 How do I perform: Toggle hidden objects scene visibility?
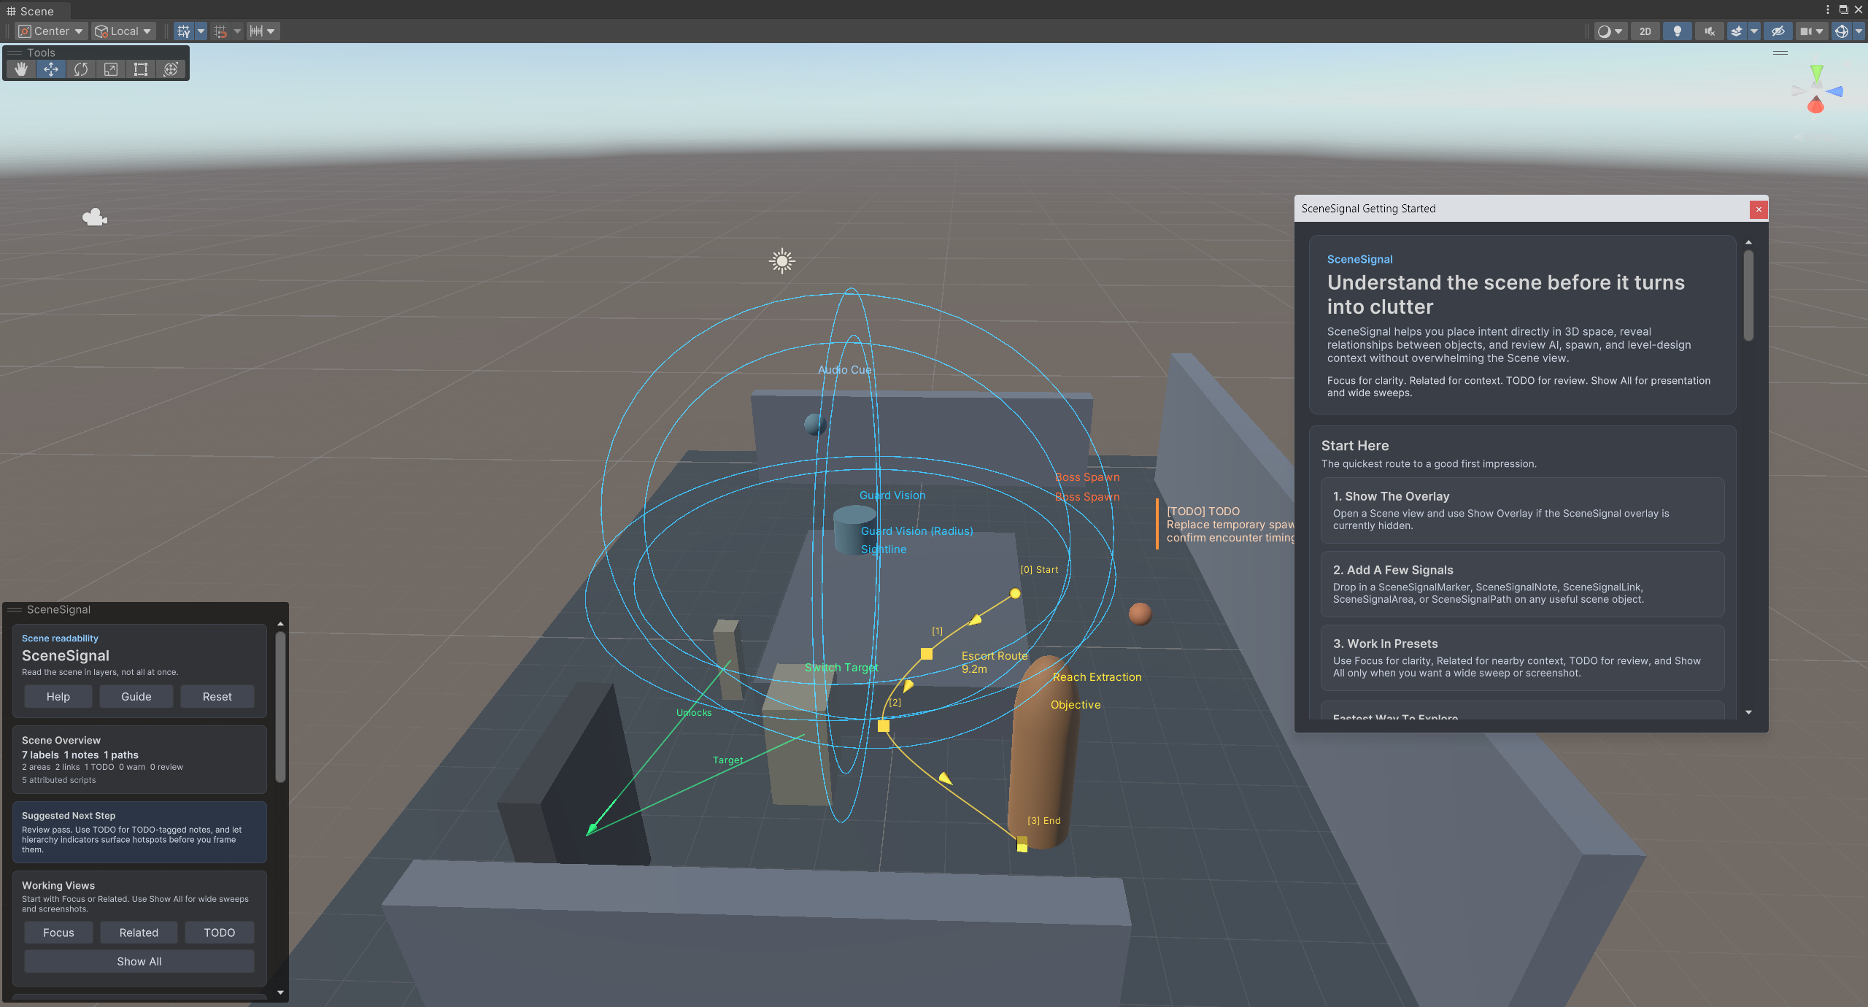[1778, 31]
